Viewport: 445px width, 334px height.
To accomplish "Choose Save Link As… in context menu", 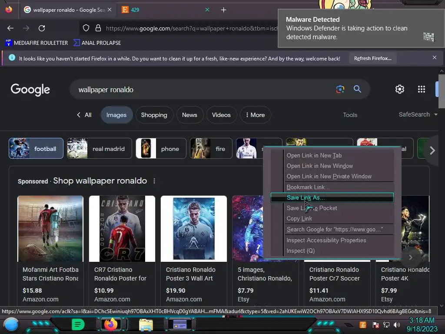I will 332,198.
